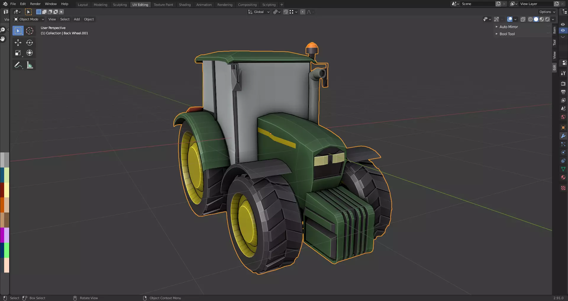This screenshot has width=568, height=301.
Task: Open viewport Add menu
Action: click(77, 19)
